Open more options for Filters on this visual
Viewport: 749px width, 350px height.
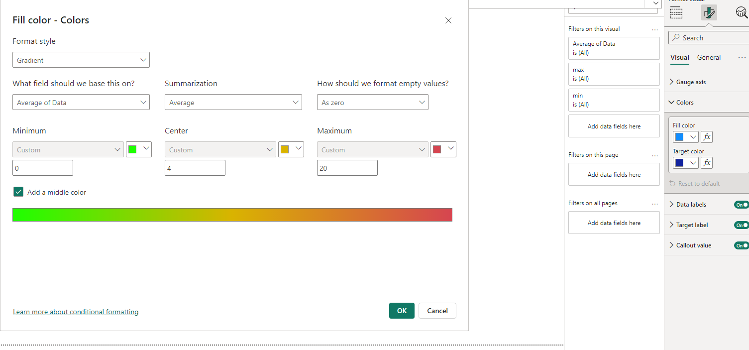655,29
